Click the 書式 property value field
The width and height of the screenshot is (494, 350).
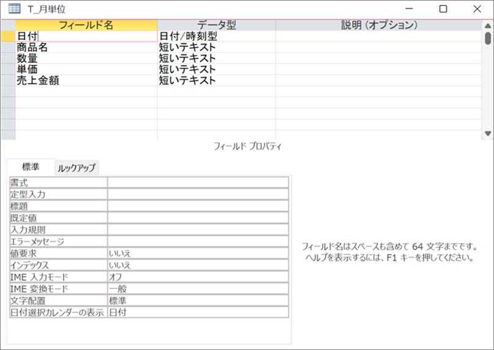coord(198,183)
